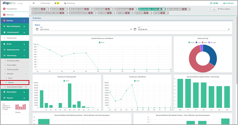
Task: Click the monitor display icon button
Action: (x=214, y=9)
